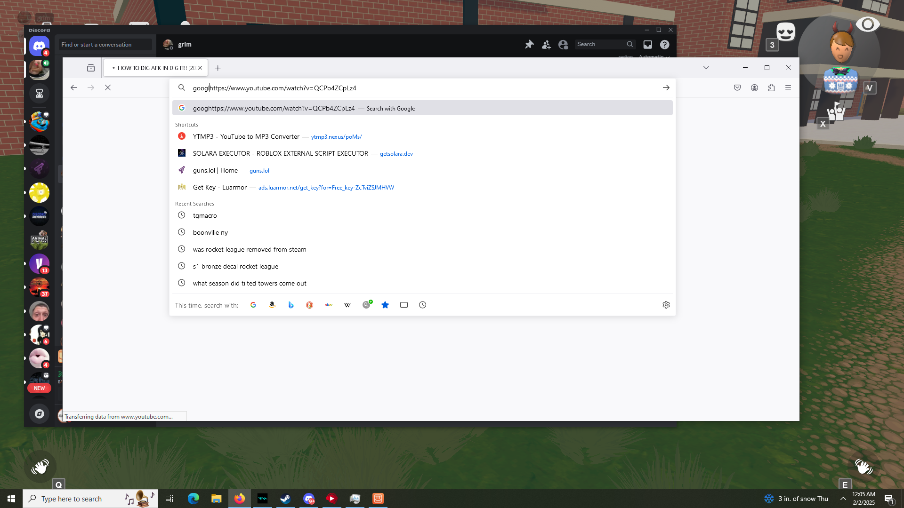The image size is (904, 508).
Task: Show hidden system tray icons
Action: (843, 499)
